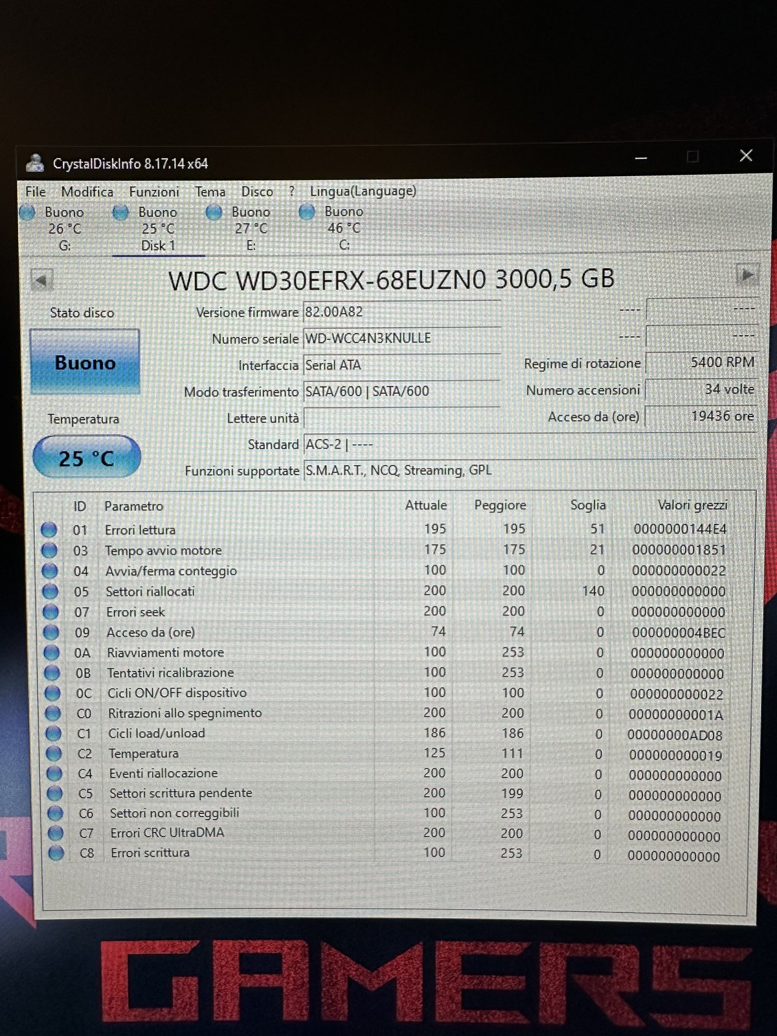Click status icon for Ritrazioni allo spegnimento
This screenshot has height=1036, width=777.
[53, 714]
